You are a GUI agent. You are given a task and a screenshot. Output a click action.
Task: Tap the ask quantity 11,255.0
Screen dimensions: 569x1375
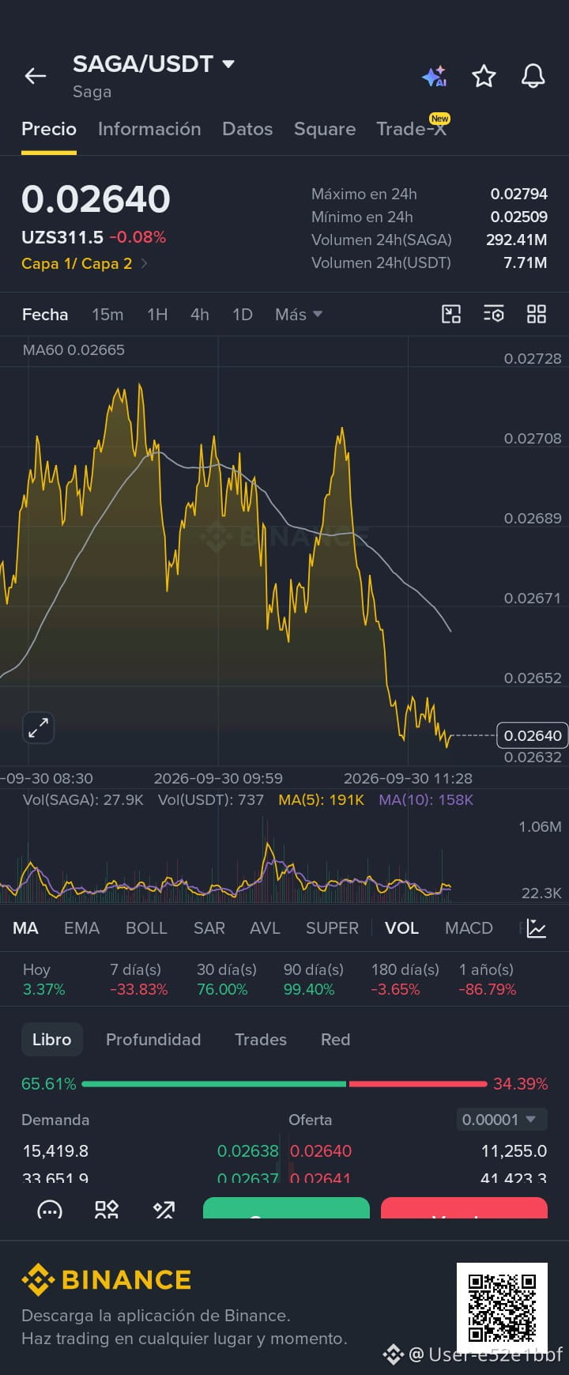click(514, 1151)
